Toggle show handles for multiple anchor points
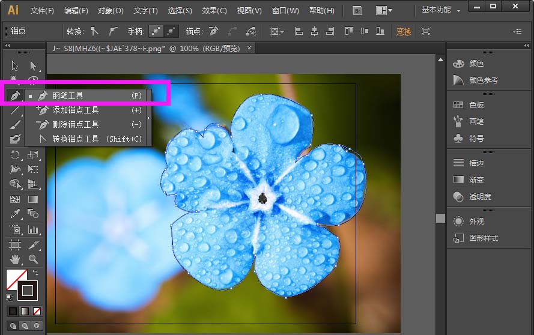This screenshot has height=335, width=534. pos(156,31)
